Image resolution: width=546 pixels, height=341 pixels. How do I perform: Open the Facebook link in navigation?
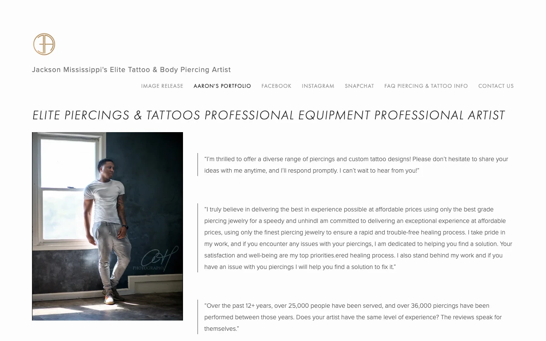click(x=276, y=86)
